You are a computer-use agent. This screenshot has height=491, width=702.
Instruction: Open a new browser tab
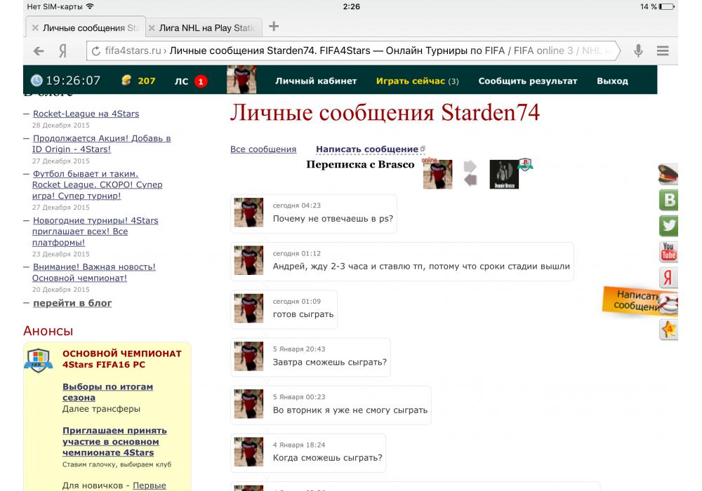coord(274,27)
